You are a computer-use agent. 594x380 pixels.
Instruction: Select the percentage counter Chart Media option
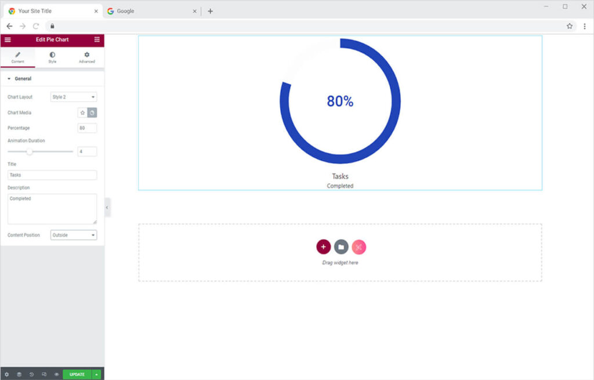[x=92, y=113]
